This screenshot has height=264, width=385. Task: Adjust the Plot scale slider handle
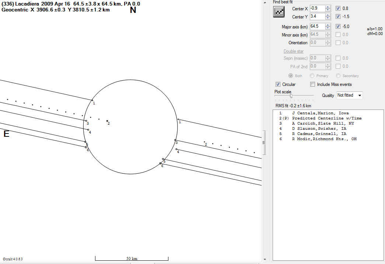coord(291,96)
